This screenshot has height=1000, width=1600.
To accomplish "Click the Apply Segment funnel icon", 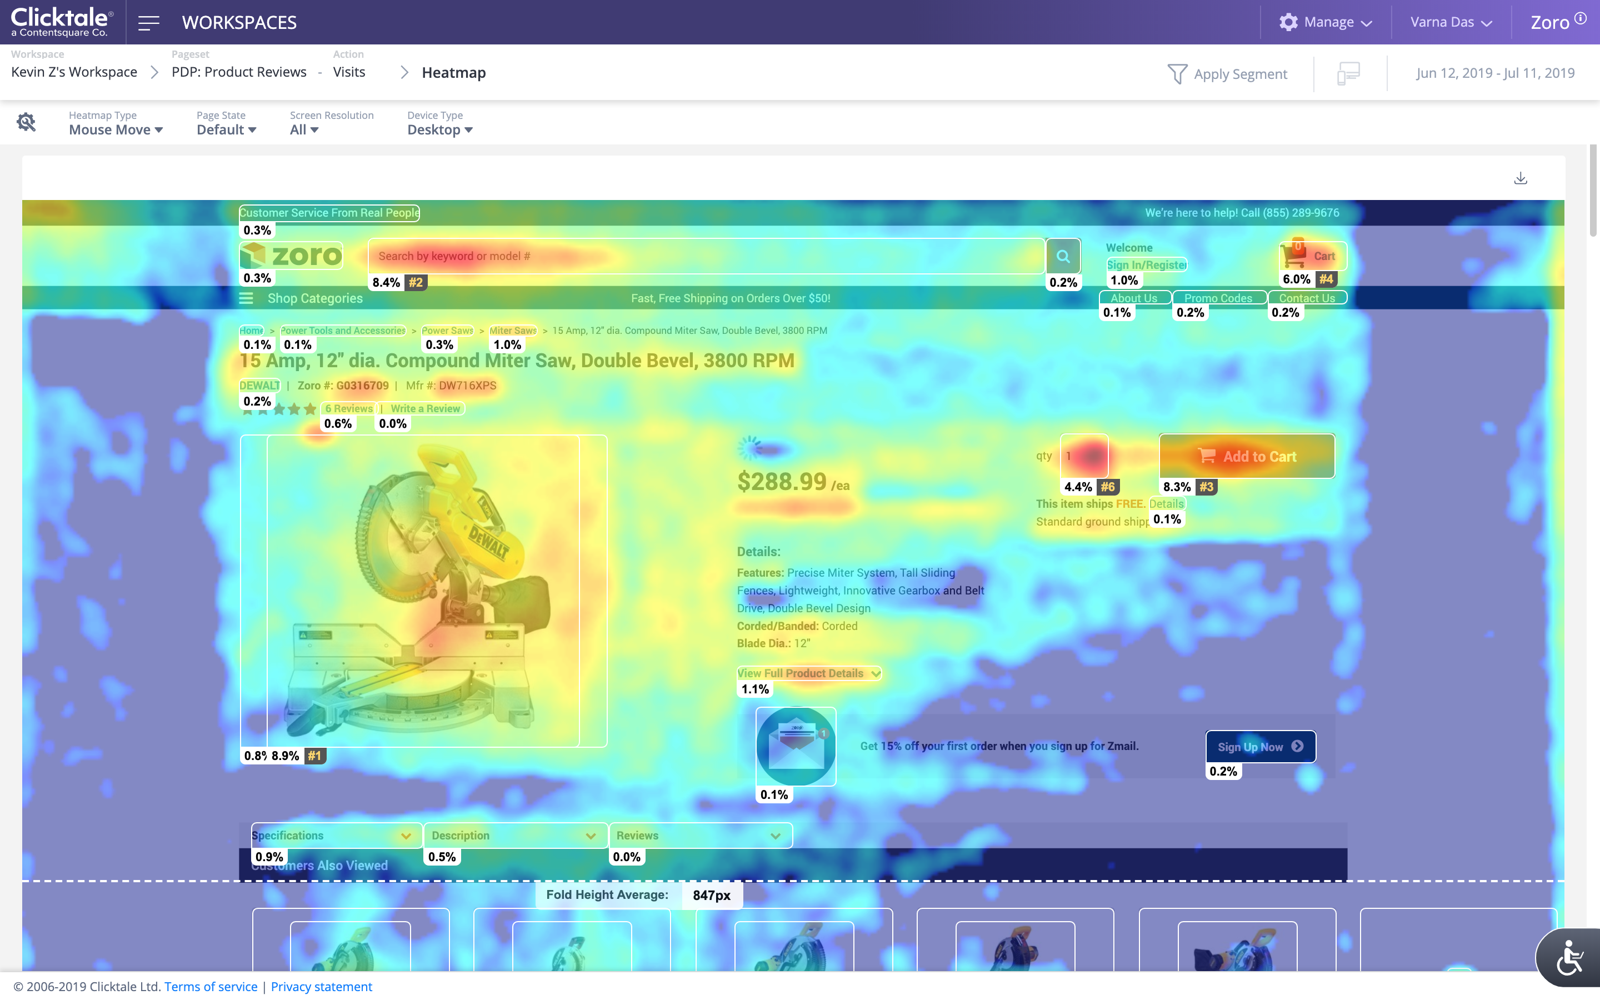I will (x=1177, y=73).
